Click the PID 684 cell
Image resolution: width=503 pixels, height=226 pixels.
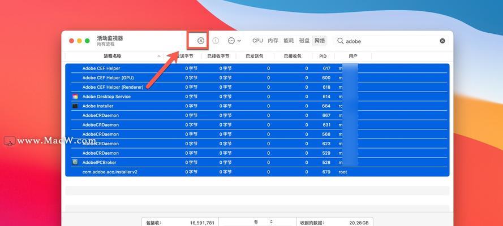[x=326, y=106]
